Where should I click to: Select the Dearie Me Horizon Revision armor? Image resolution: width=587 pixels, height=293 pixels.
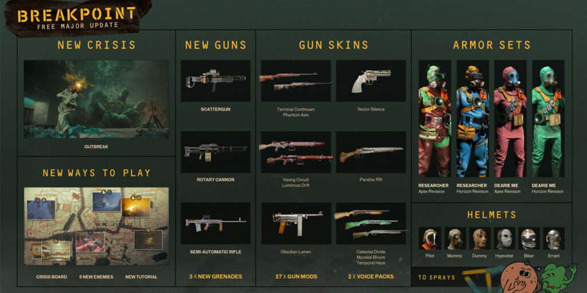coord(548,118)
